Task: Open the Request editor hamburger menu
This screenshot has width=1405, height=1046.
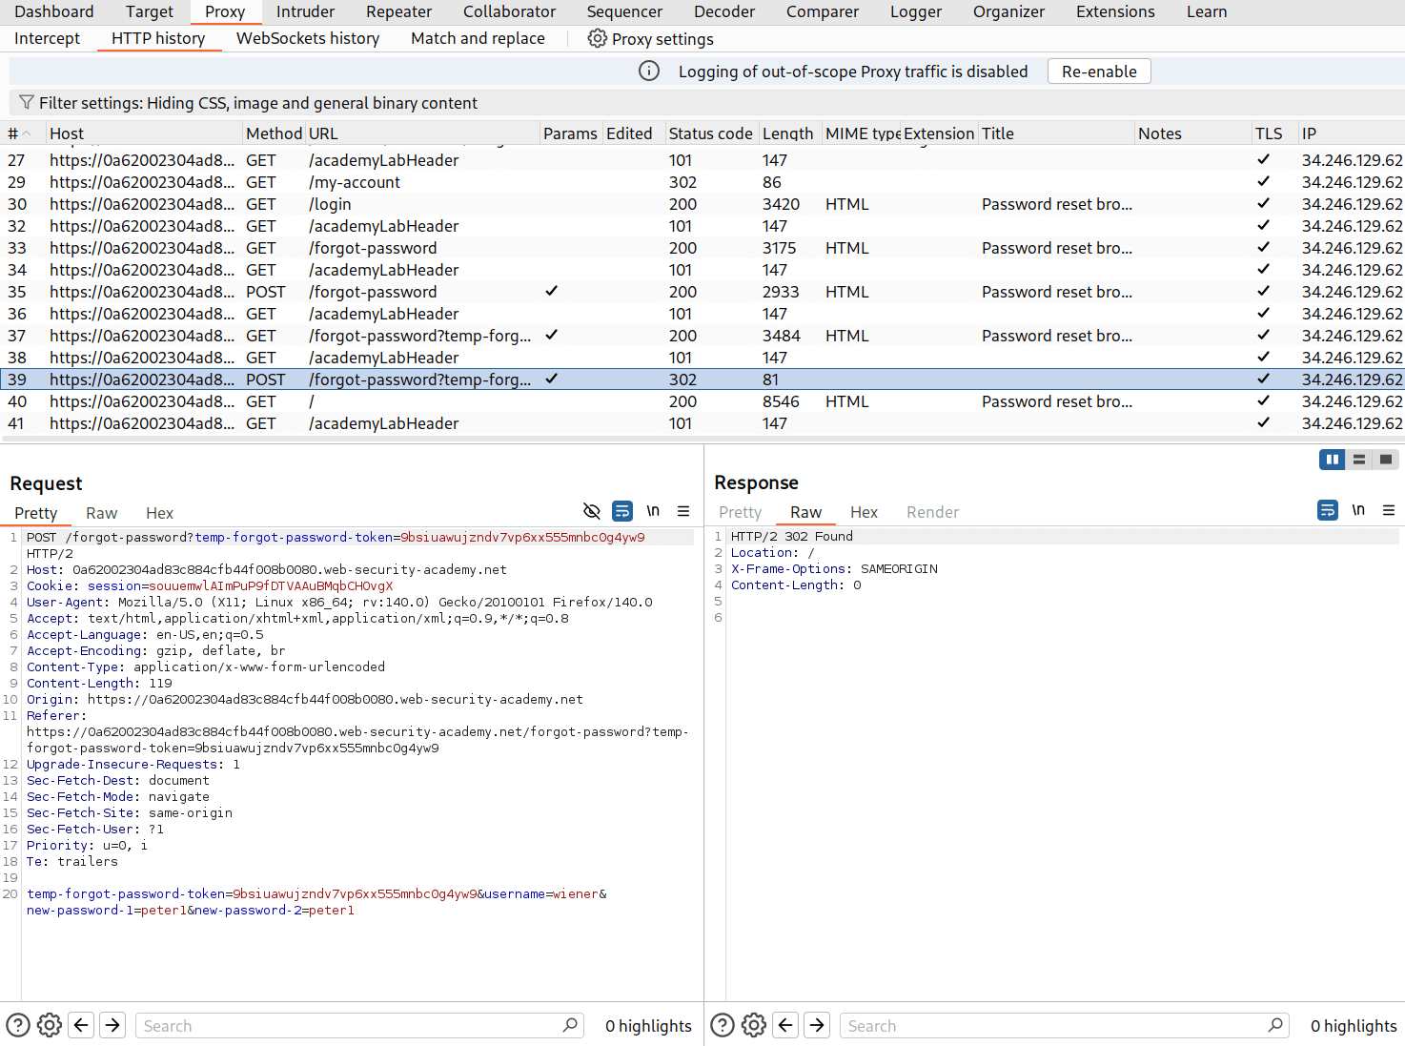Action: tap(683, 511)
